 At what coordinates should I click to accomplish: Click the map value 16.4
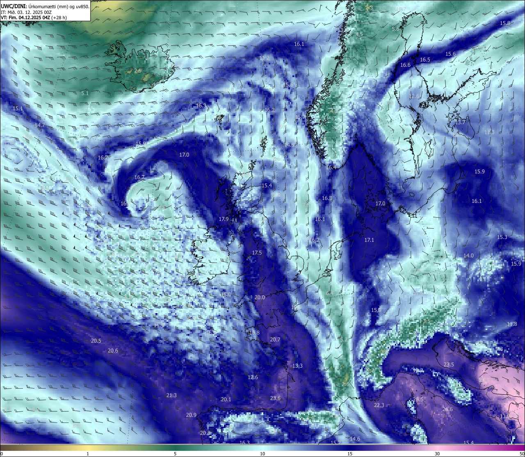tap(331, 168)
